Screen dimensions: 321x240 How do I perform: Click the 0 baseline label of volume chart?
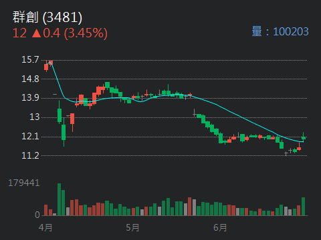click(37, 215)
